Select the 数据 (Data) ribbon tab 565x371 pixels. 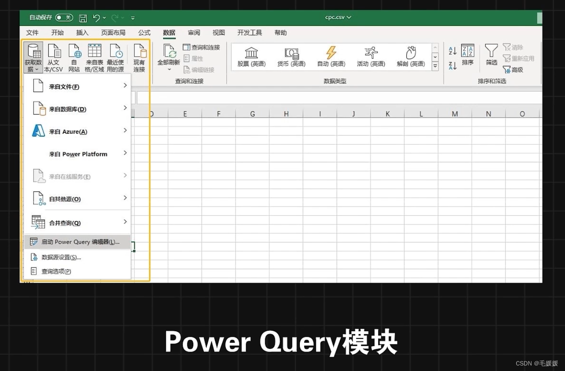pos(169,33)
